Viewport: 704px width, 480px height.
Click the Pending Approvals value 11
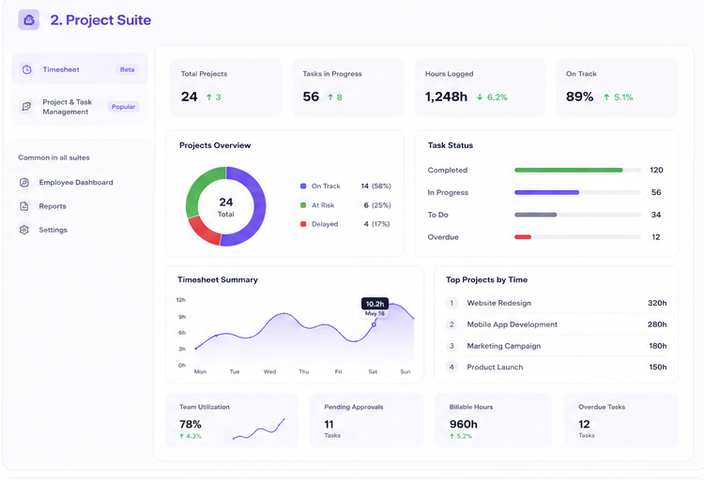point(329,425)
